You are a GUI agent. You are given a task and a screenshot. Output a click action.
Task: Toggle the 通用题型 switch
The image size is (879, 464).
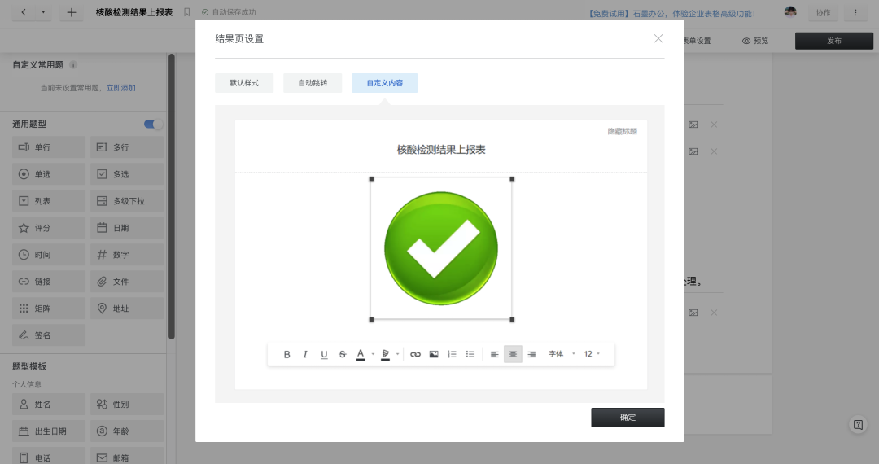point(153,125)
